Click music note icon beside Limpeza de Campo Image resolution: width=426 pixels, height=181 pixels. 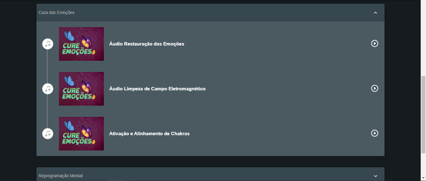(x=48, y=89)
